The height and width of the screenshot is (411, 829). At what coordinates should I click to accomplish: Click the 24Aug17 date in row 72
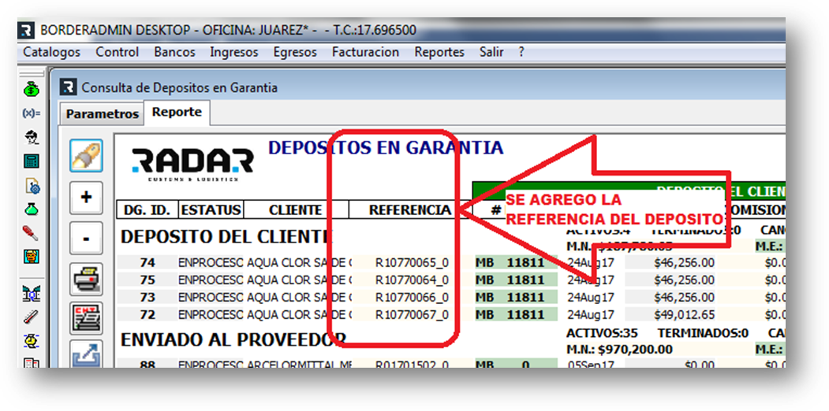pyautogui.click(x=591, y=315)
